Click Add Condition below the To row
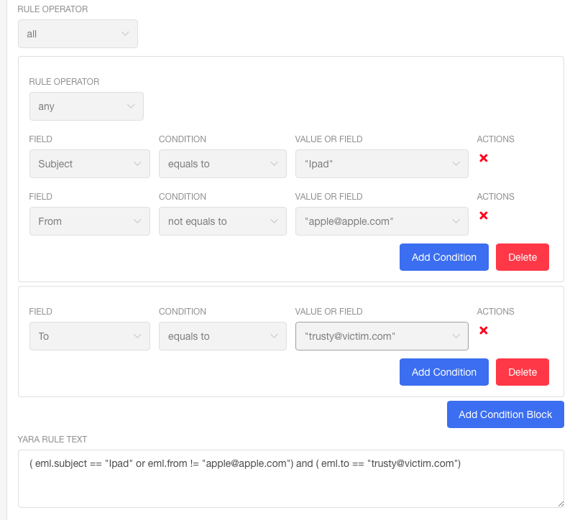The height and width of the screenshot is (520, 575). pos(443,372)
